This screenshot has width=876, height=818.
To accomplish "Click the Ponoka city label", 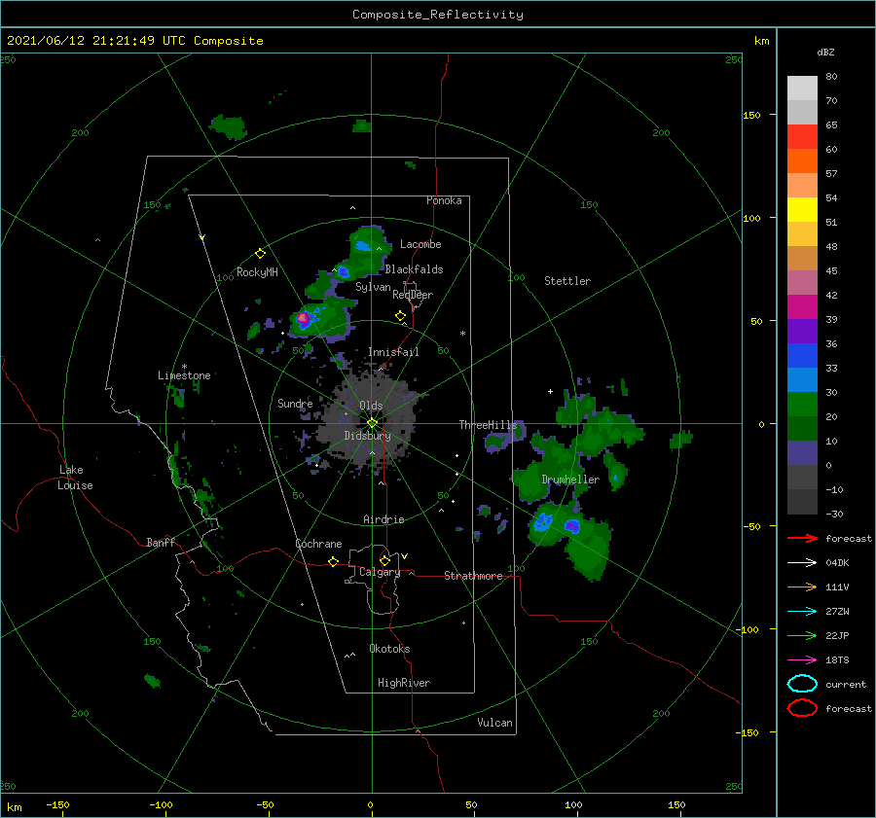I will point(444,200).
